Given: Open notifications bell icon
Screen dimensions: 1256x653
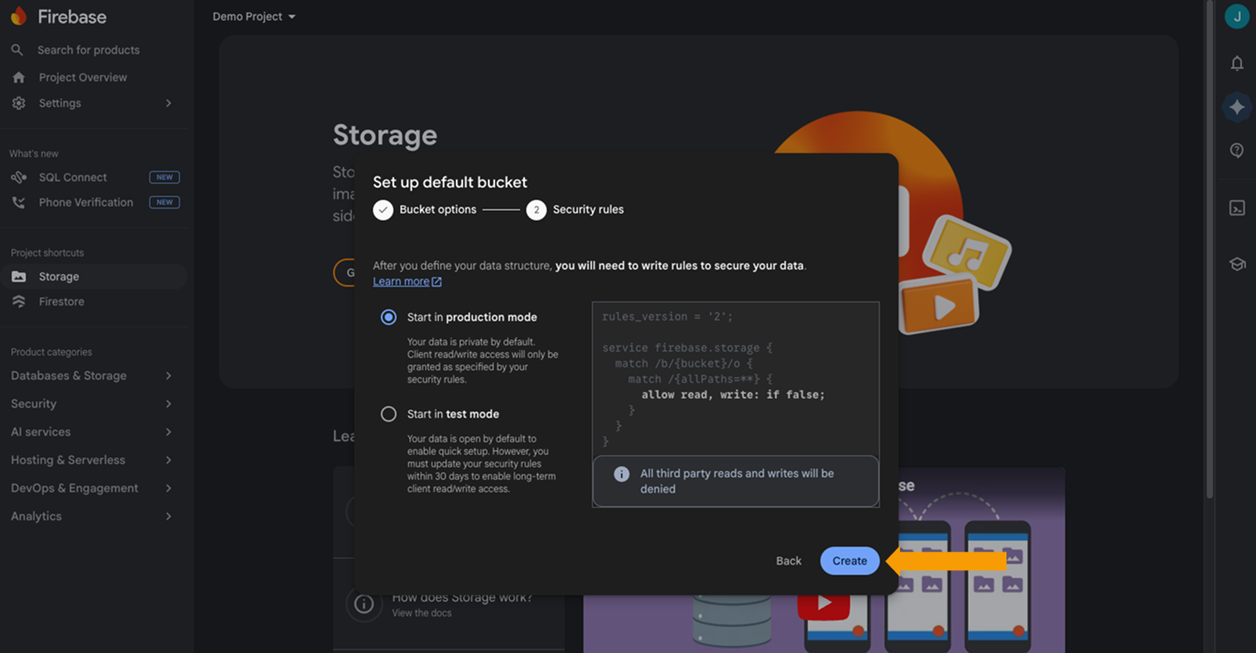Looking at the screenshot, I should point(1236,63).
